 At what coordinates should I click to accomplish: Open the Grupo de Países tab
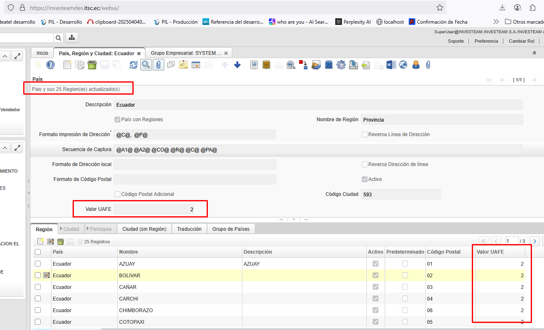(x=231, y=229)
